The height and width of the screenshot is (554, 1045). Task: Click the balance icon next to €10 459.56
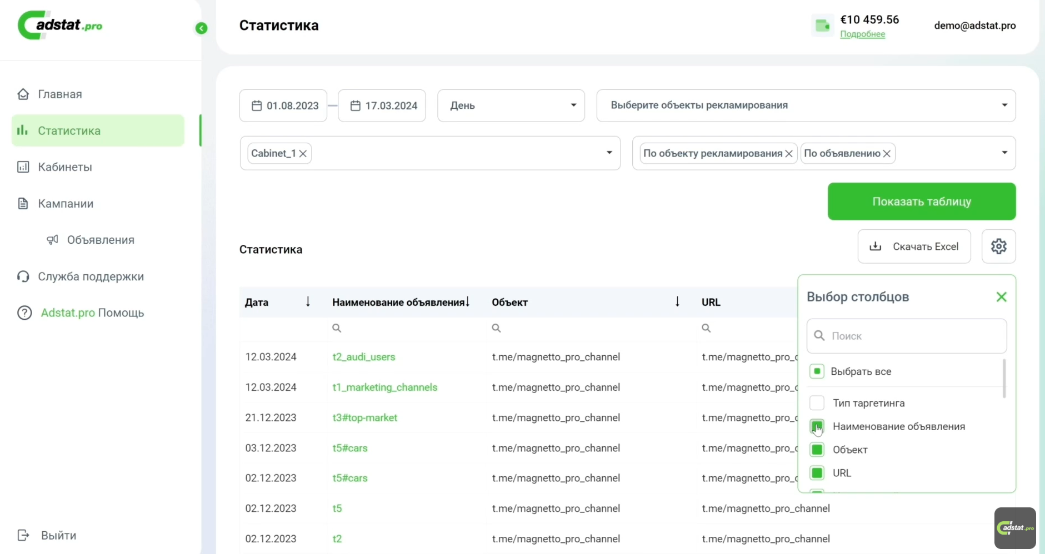[x=822, y=25]
